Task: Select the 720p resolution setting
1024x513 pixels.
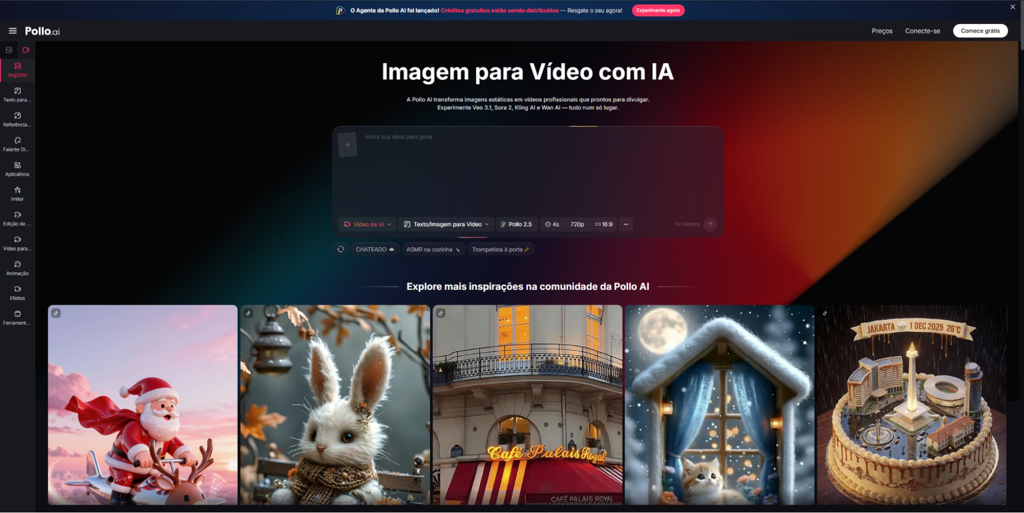Action: click(577, 224)
